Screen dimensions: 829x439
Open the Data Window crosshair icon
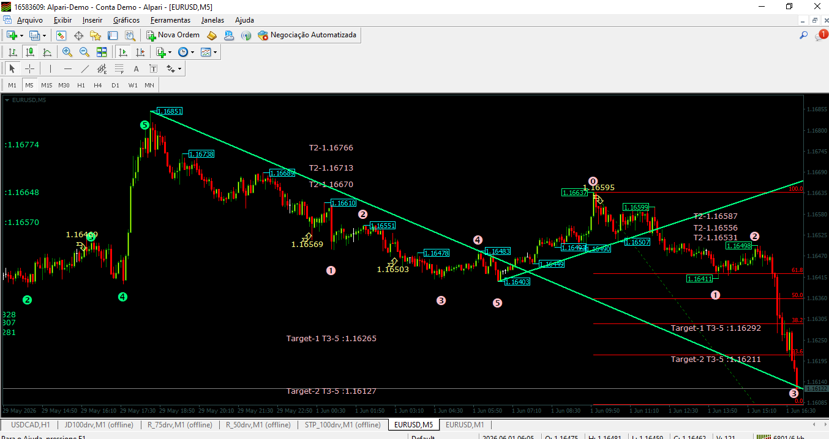coord(78,35)
